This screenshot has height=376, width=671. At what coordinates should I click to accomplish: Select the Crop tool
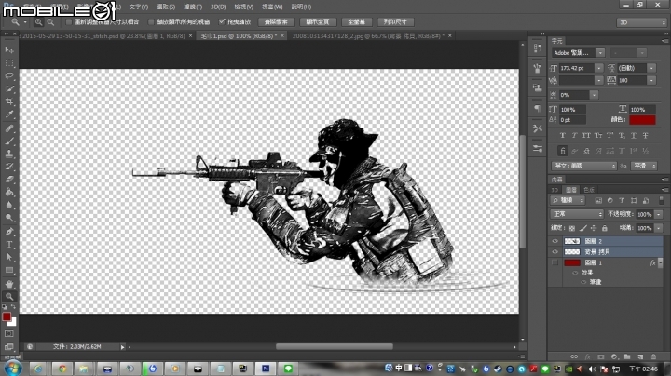10,101
